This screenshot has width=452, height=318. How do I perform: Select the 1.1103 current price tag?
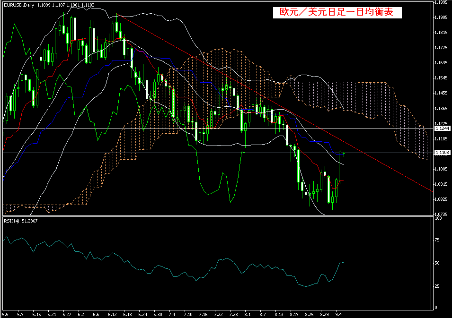click(442, 153)
